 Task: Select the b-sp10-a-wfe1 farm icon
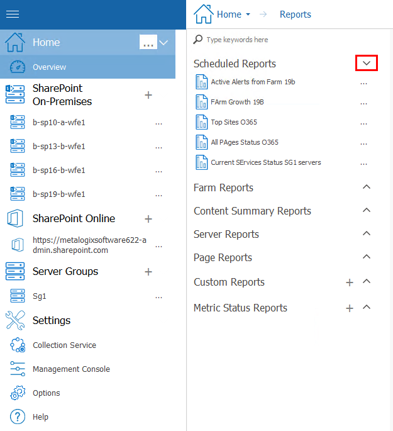(x=18, y=122)
